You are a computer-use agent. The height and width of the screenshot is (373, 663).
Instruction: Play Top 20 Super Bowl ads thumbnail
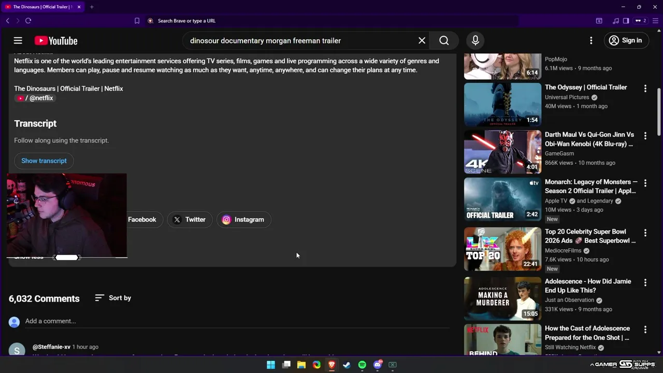click(502, 249)
